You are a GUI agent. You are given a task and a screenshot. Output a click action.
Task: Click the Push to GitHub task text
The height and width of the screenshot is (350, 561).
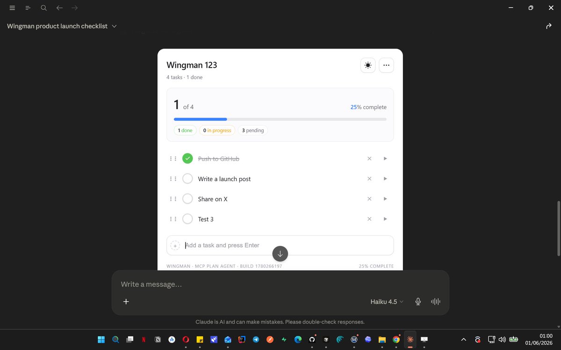(218, 159)
